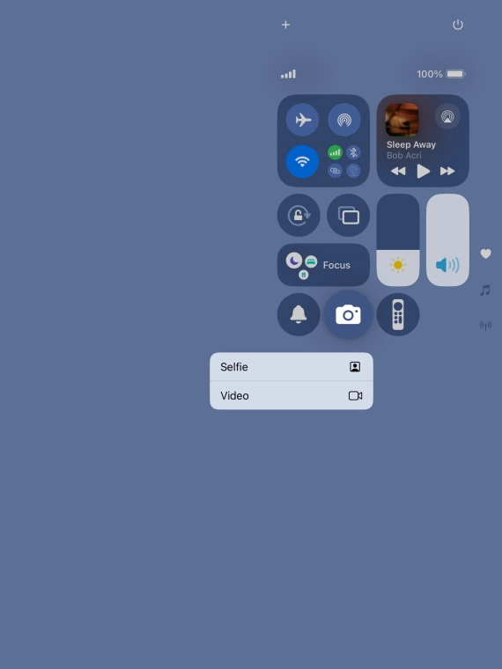Image resolution: width=502 pixels, height=669 pixels.
Task: Open Screen Mirroring control
Action: pos(349,216)
